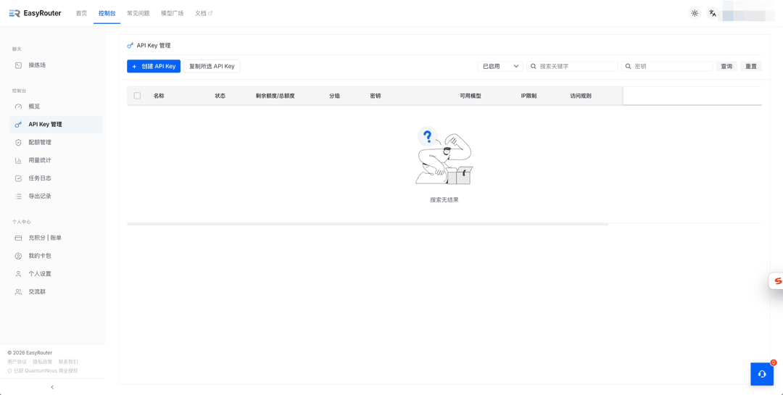
Task: Click the 重置 button
Action: [x=751, y=66]
